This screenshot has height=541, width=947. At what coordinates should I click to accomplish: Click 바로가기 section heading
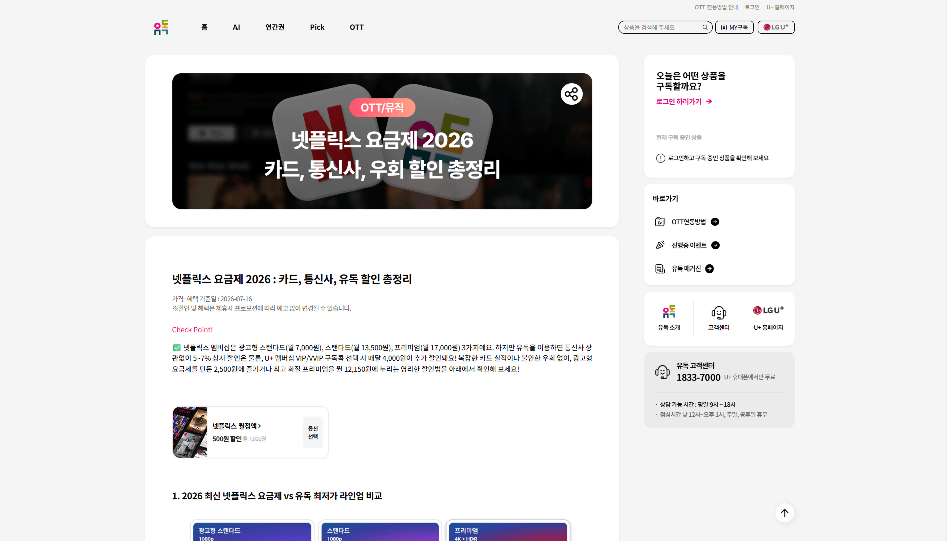click(x=665, y=199)
